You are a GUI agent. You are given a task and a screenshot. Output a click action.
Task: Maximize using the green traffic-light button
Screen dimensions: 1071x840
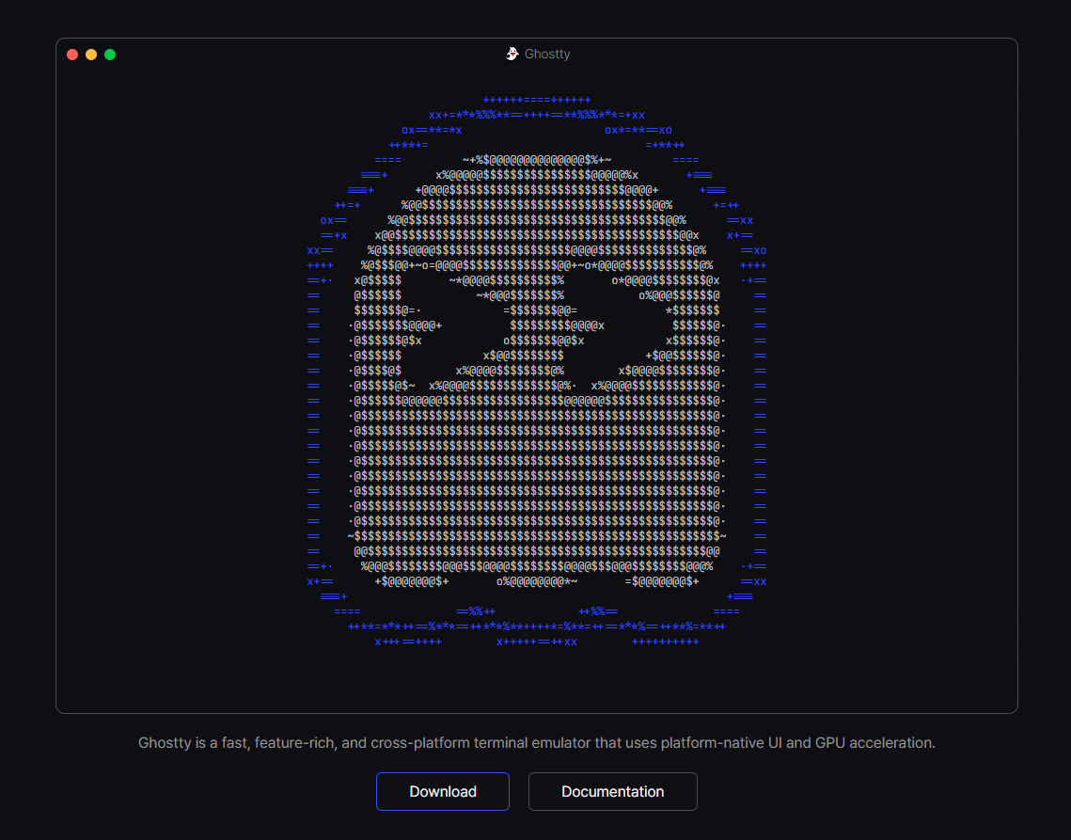click(110, 55)
